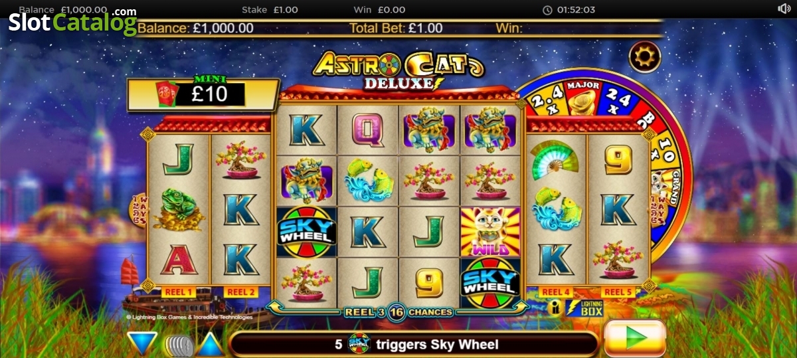Click the Sky Wheel symbol on reel 3 bottom
The height and width of the screenshot is (358, 797).
(x=490, y=283)
